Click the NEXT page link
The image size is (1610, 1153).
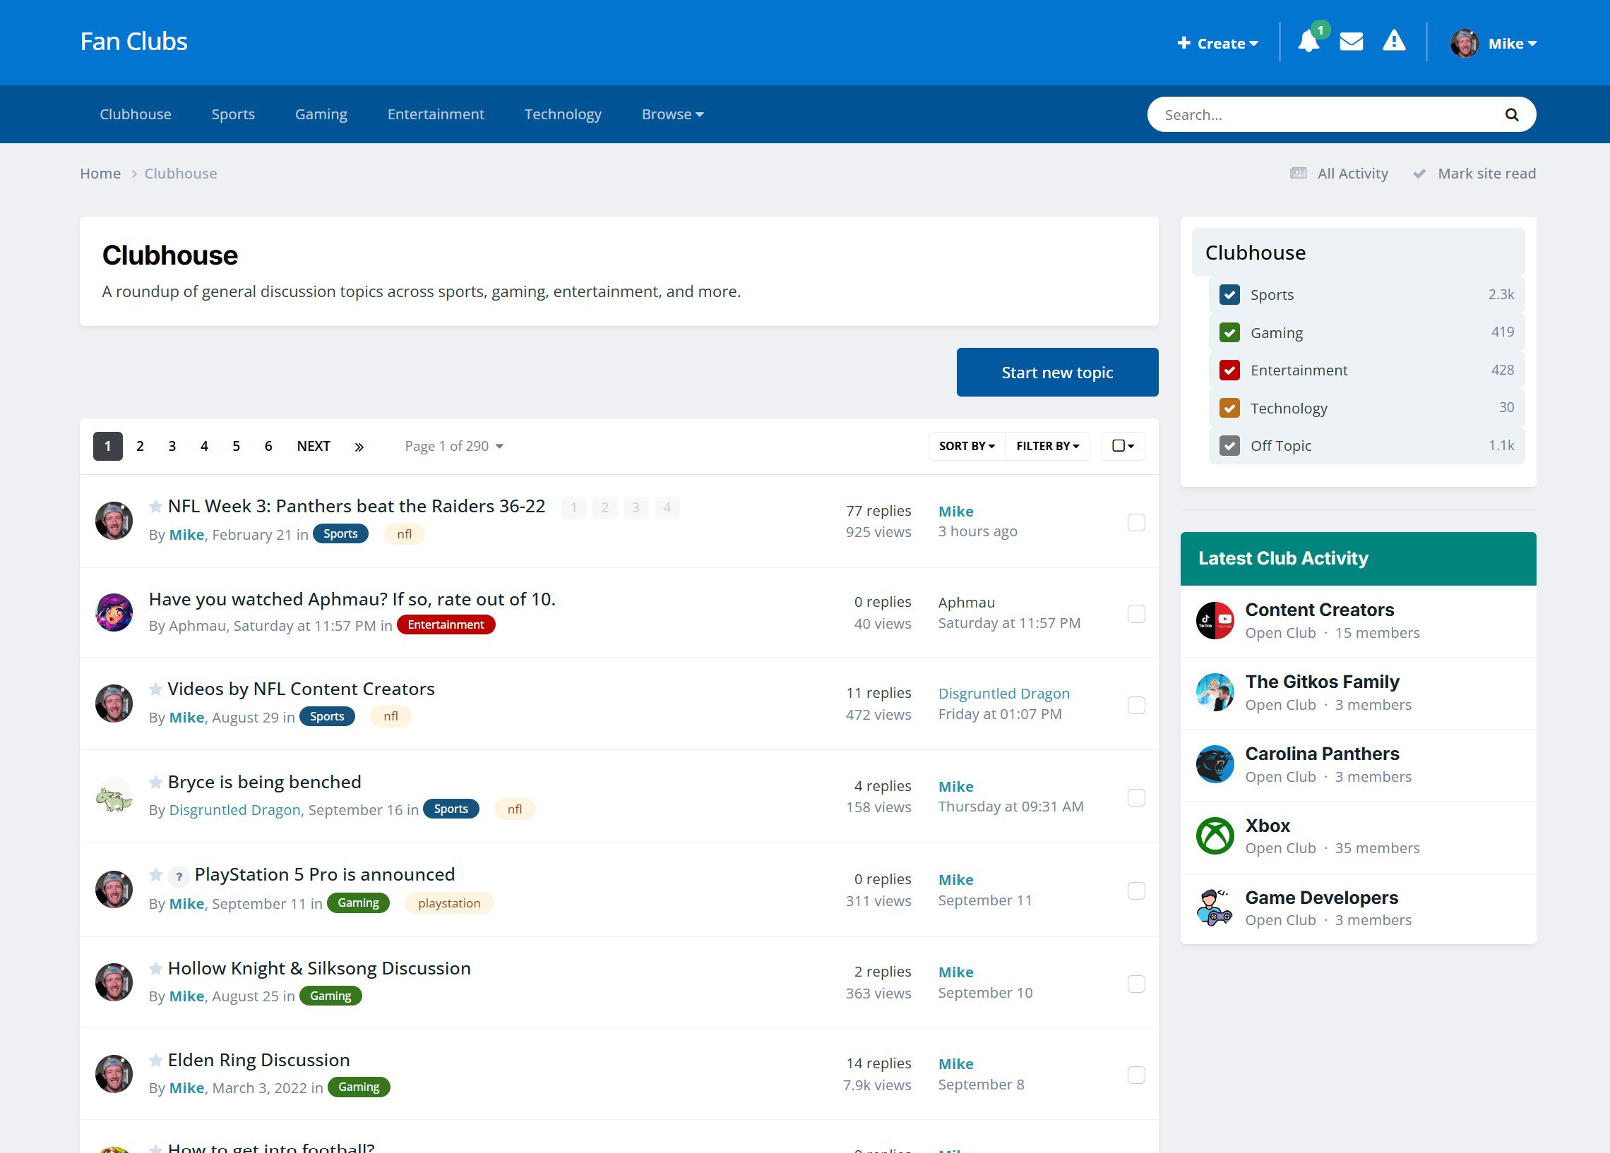point(313,446)
